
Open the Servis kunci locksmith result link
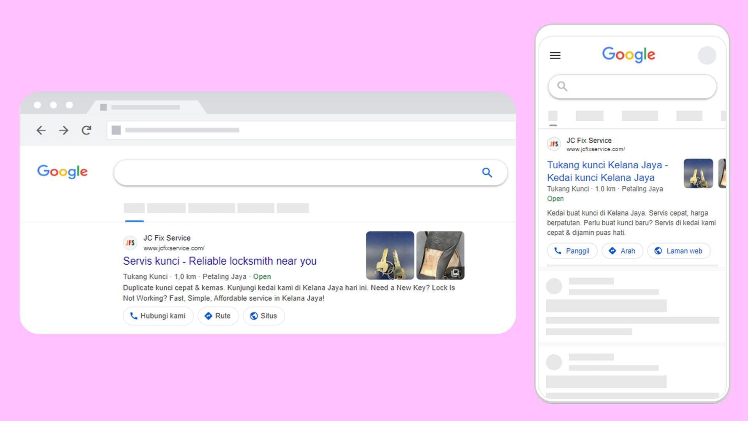click(220, 261)
